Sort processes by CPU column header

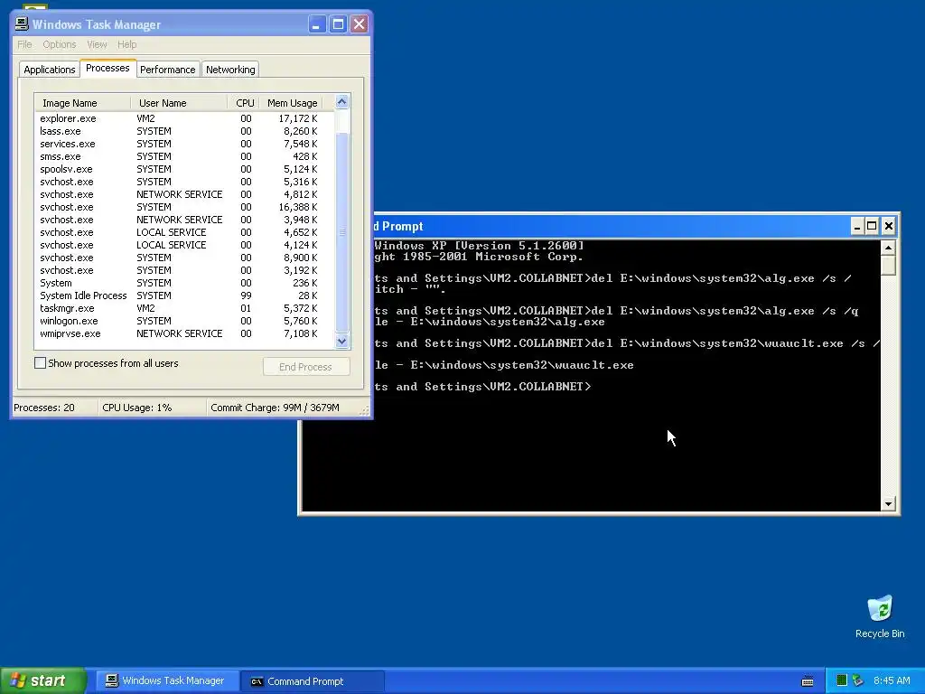point(244,103)
